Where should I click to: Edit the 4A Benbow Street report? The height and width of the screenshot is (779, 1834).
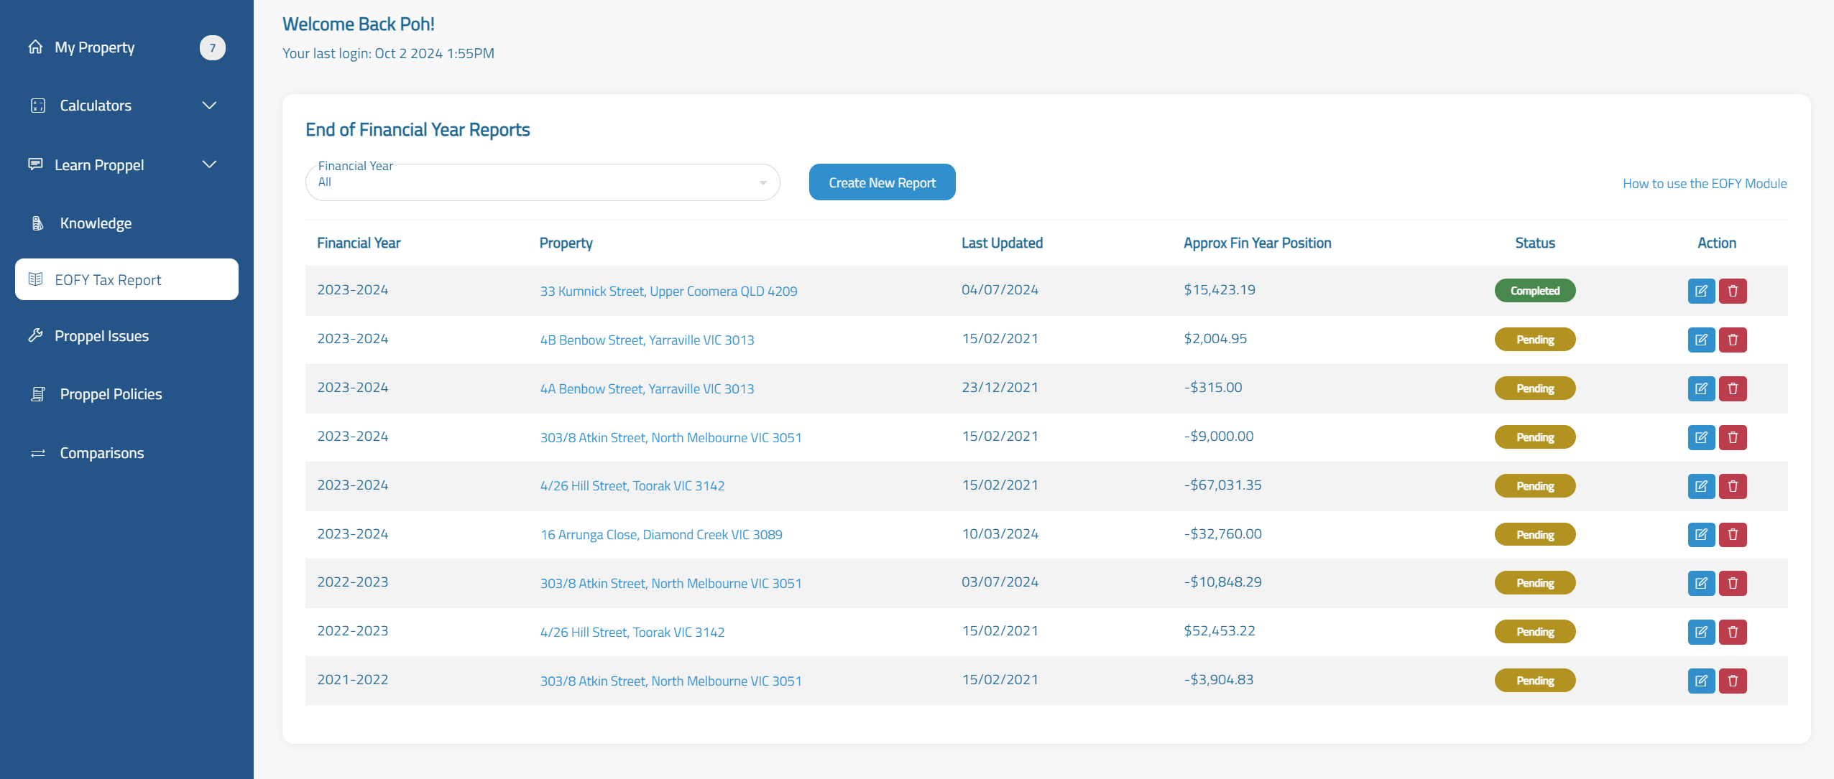point(1700,388)
